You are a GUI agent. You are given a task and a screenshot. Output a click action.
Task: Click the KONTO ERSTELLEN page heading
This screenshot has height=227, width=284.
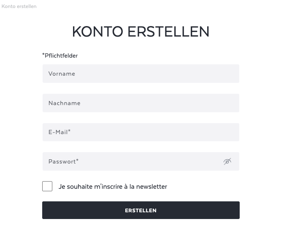pyautogui.click(x=141, y=32)
